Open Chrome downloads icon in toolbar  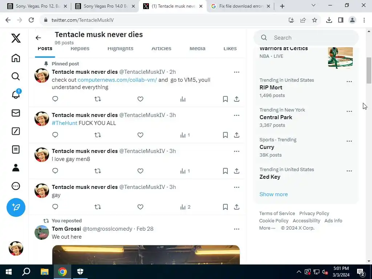pos(329,20)
